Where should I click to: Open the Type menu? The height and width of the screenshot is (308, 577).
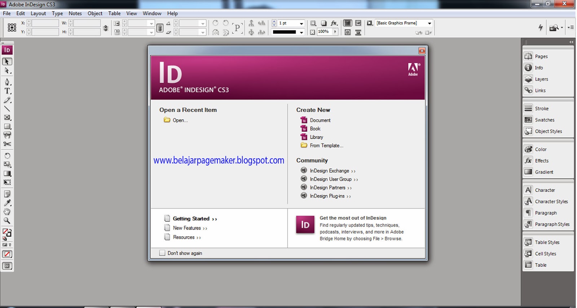57,13
